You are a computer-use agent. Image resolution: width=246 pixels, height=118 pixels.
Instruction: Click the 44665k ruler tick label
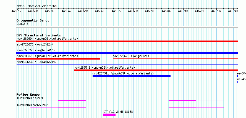[x=83, y=11]
